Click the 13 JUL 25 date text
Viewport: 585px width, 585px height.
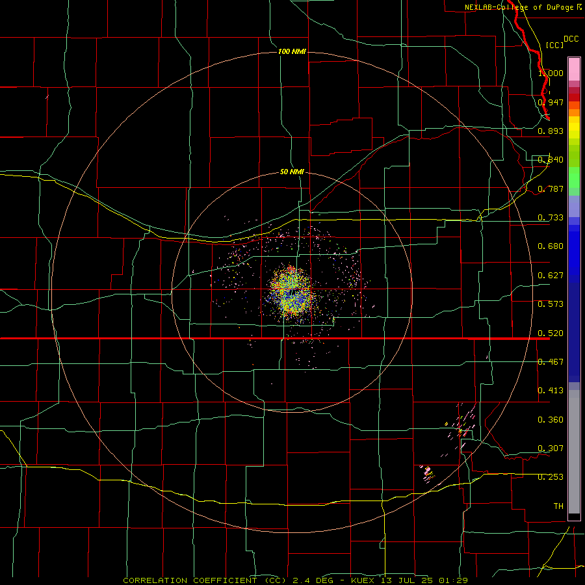coord(407,580)
